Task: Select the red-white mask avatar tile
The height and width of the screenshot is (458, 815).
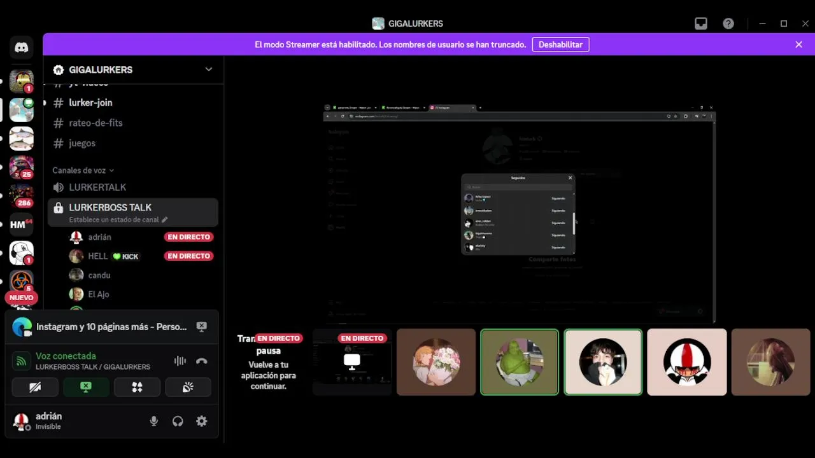Action: pos(687,362)
